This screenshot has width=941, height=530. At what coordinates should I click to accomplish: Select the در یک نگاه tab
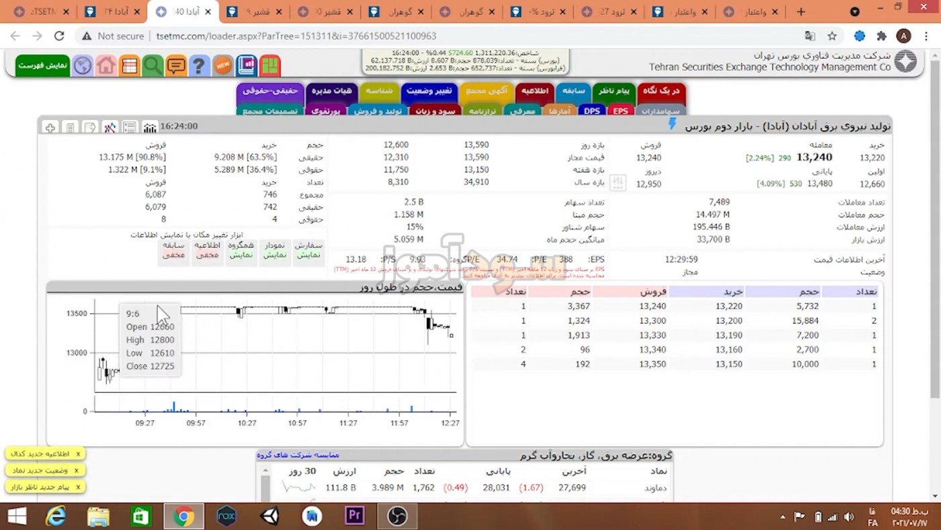(x=661, y=91)
